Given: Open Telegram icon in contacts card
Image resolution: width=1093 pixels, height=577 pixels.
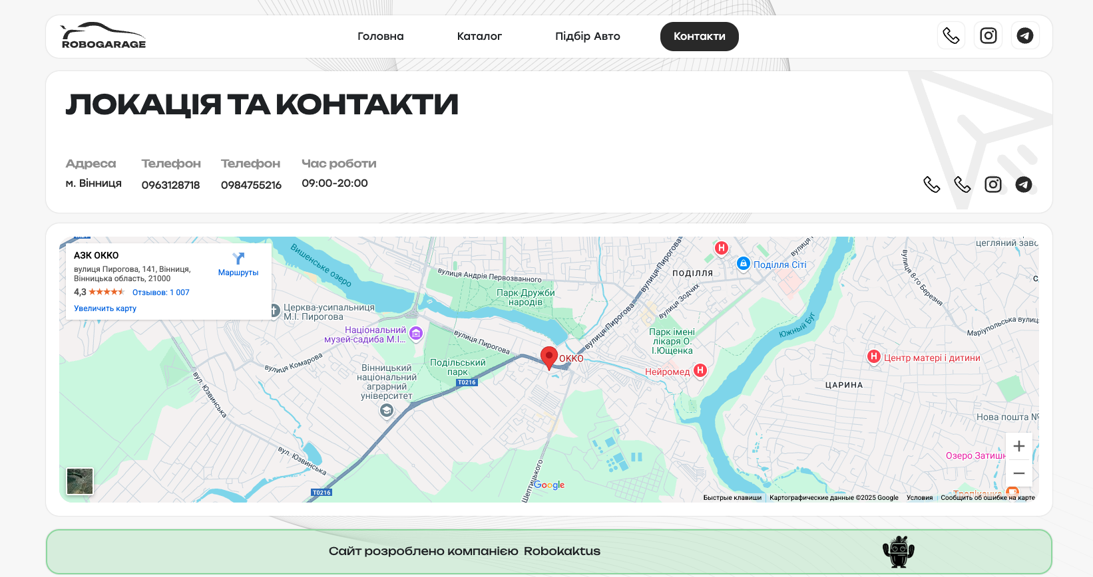Looking at the screenshot, I should coord(1024,185).
